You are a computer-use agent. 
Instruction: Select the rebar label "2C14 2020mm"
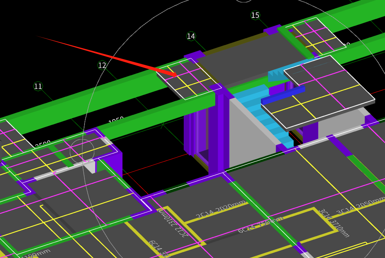click(x=220, y=209)
